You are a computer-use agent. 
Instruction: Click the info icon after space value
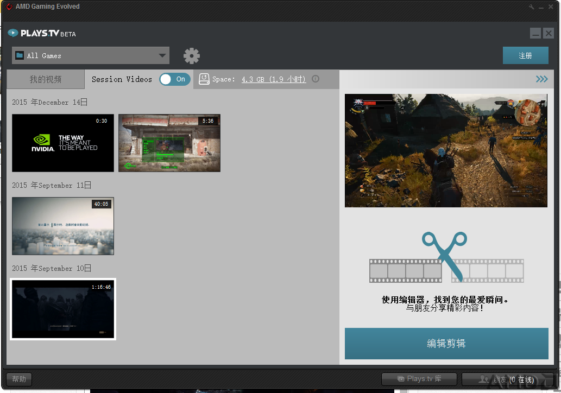point(315,79)
